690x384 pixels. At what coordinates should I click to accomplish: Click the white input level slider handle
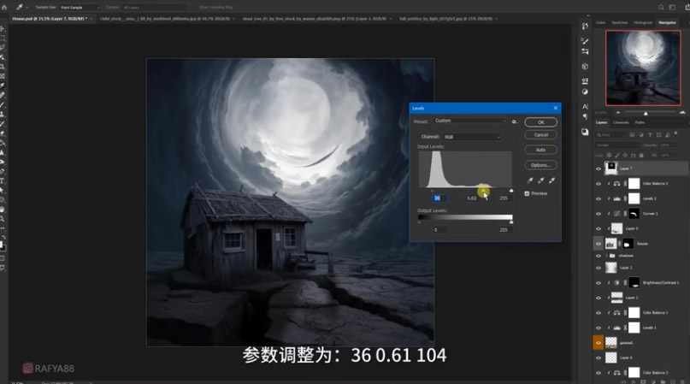pyautogui.click(x=511, y=191)
